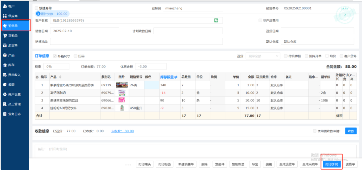Click the 优惠金额 -3.00 field
The image size is (362, 170).
tap(151, 67)
